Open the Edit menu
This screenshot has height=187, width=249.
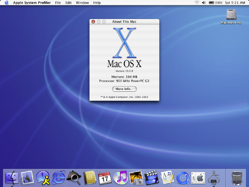[68, 3]
